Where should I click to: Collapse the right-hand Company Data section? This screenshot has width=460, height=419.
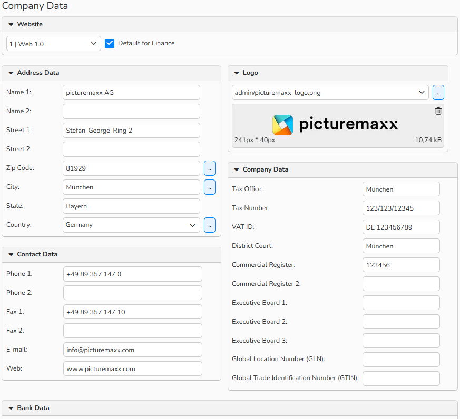[237, 169]
